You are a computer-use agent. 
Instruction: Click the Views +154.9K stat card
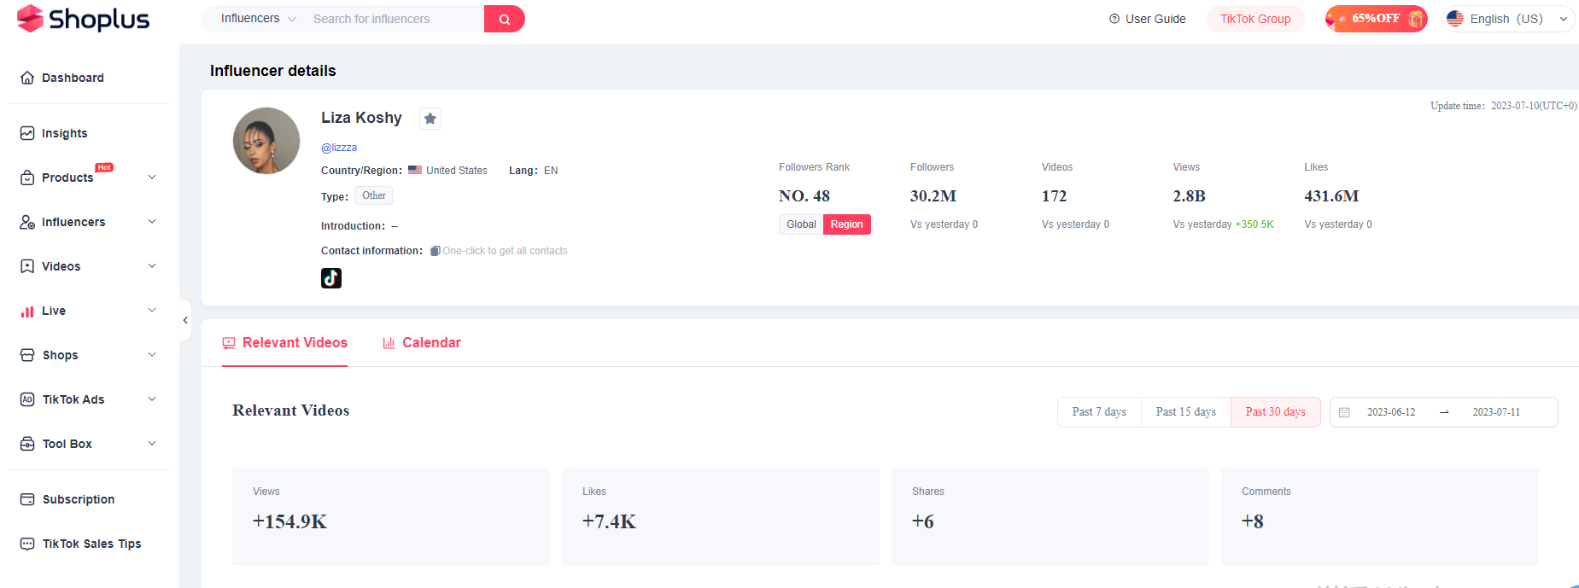tap(391, 516)
